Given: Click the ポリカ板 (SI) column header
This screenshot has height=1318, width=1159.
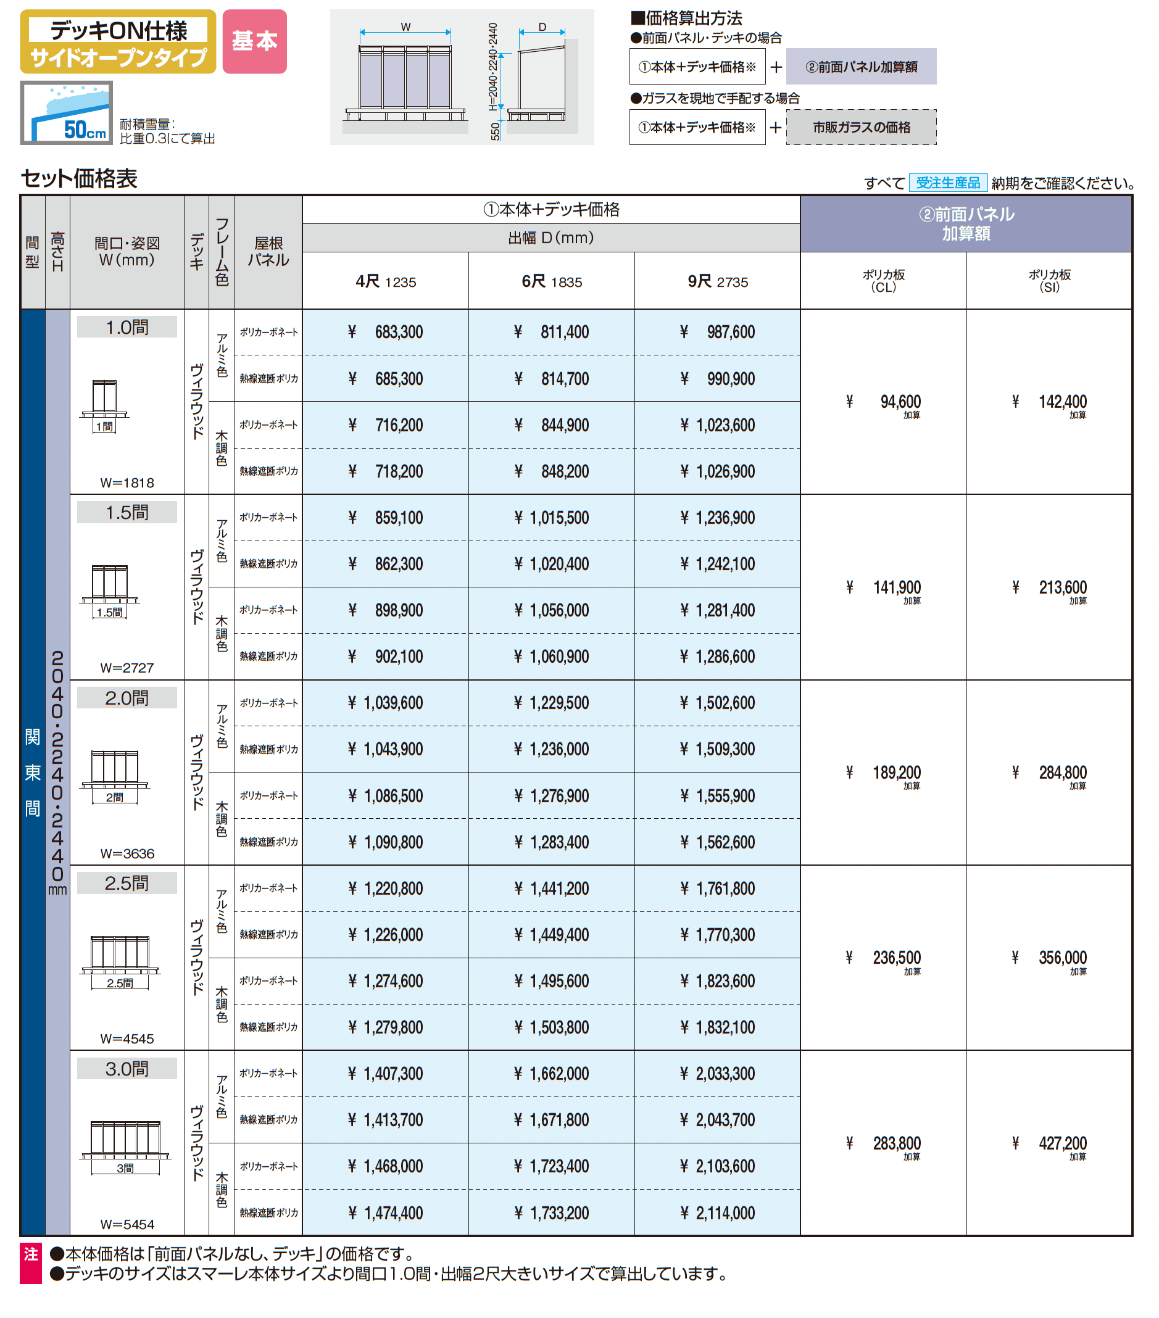Looking at the screenshot, I should (1049, 281).
